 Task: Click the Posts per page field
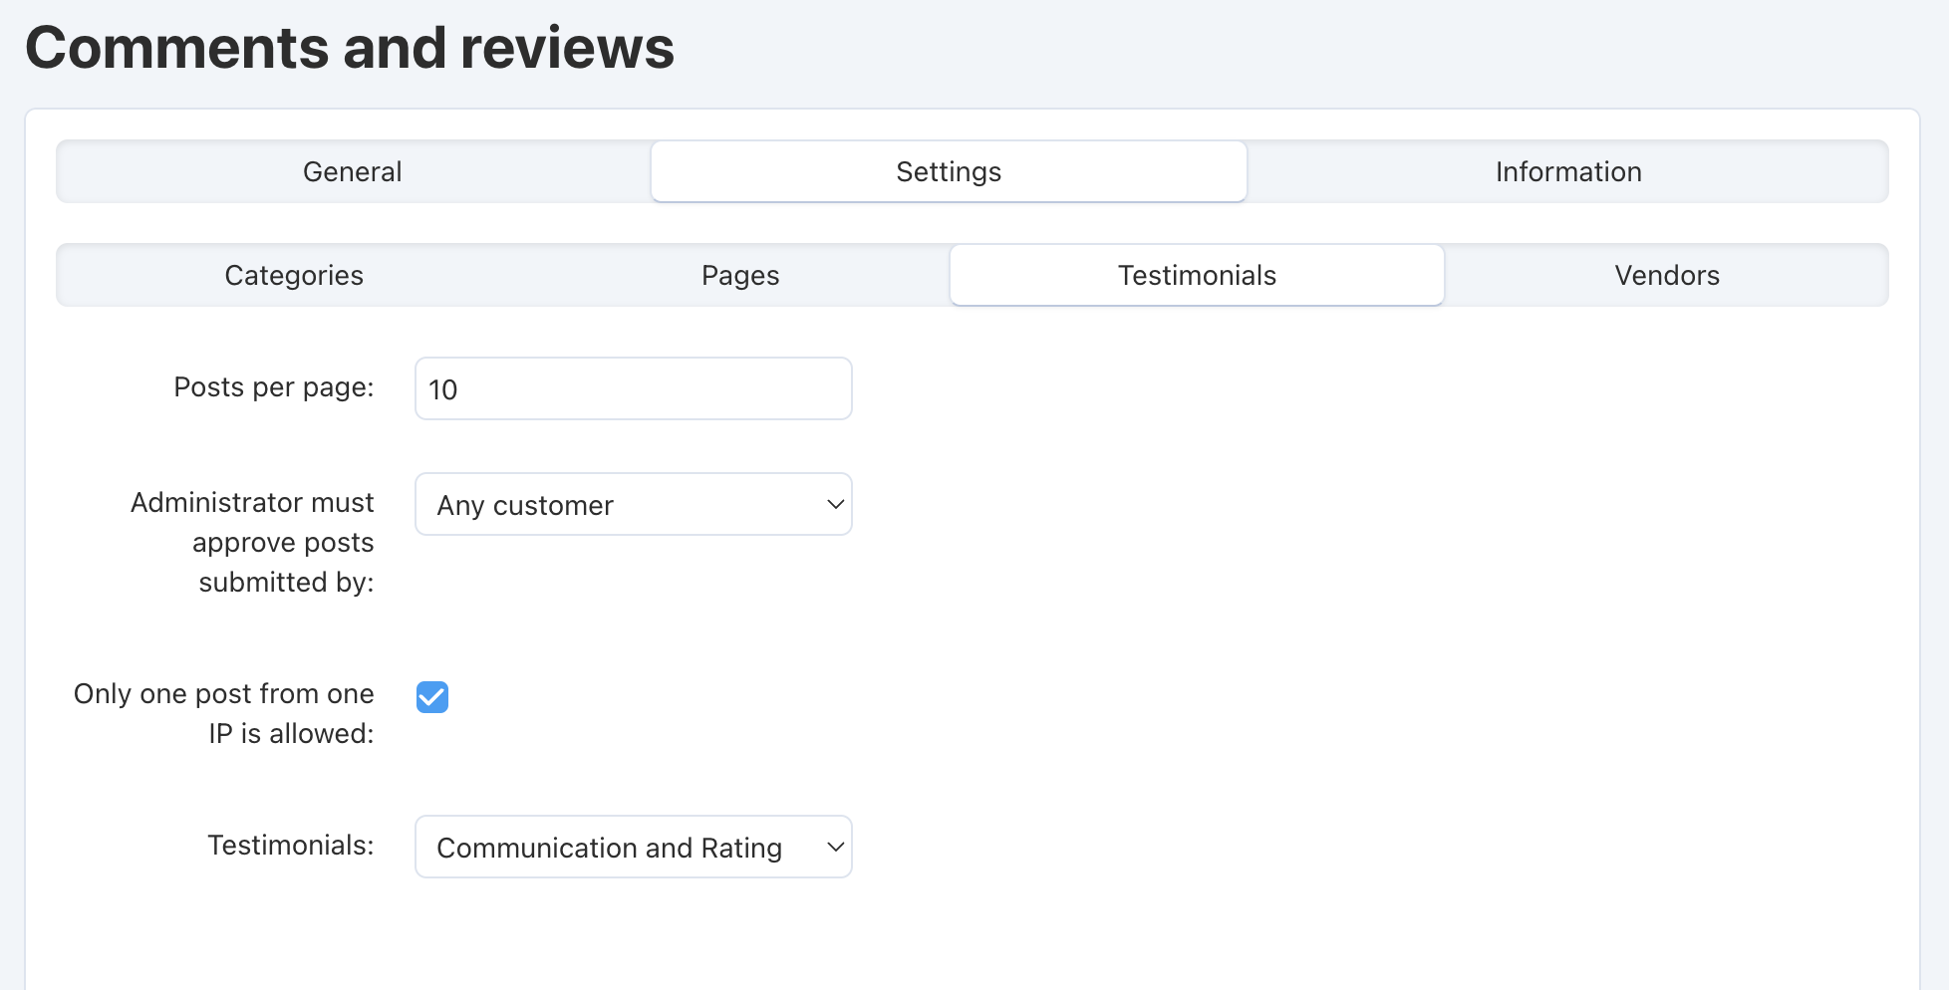[x=634, y=388]
